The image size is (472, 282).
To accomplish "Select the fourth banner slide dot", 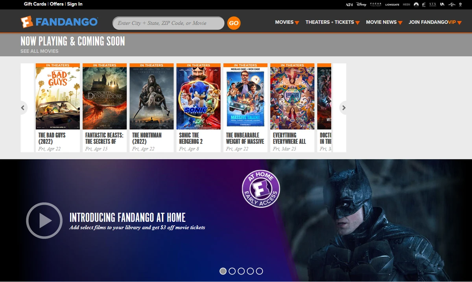I will click(x=250, y=271).
